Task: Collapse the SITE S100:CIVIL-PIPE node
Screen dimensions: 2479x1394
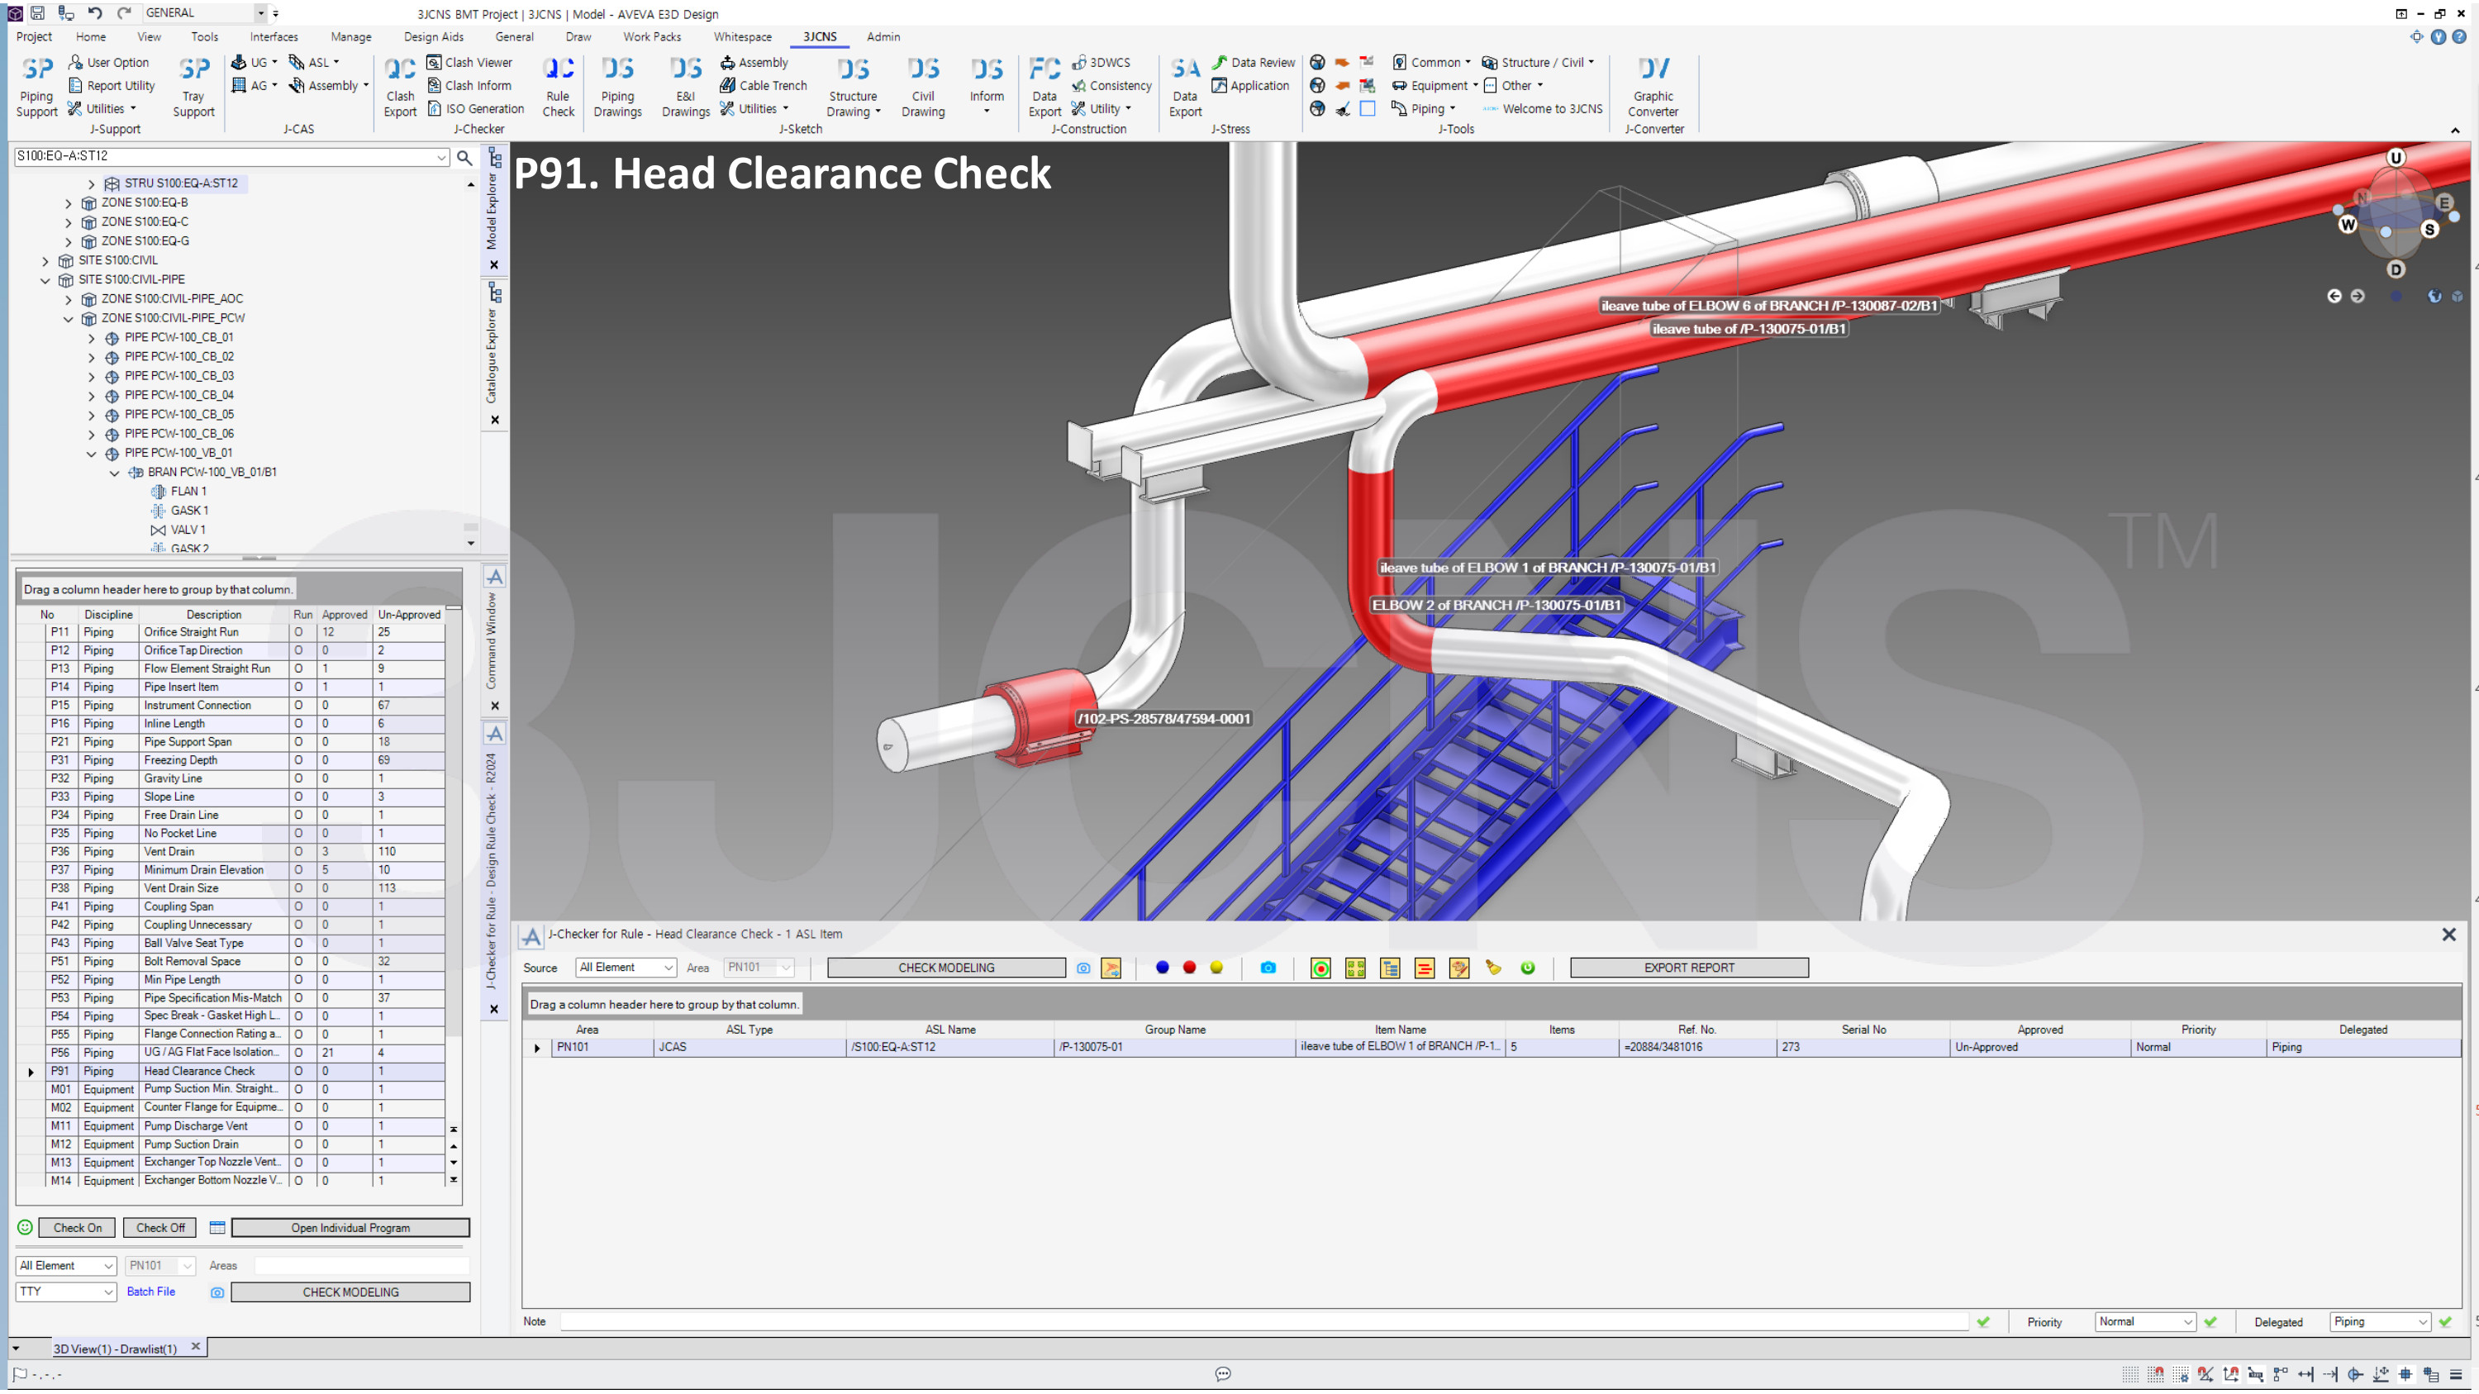Action: pos(45,281)
